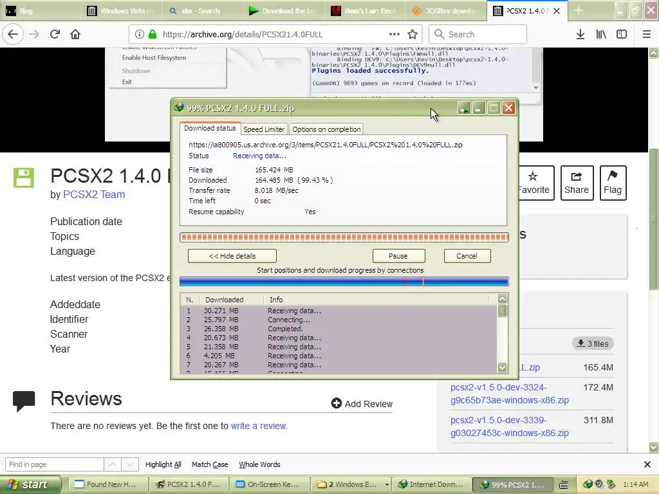Open the Internet Download Manager taskbar button
This screenshot has height=494, width=659.
(x=432, y=484)
